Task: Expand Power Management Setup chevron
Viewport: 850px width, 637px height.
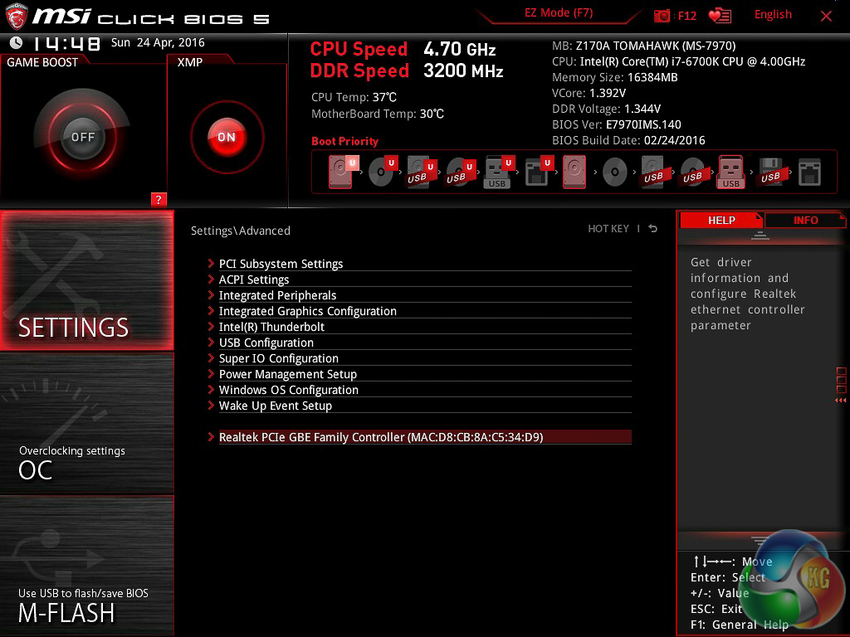Action: 211,373
